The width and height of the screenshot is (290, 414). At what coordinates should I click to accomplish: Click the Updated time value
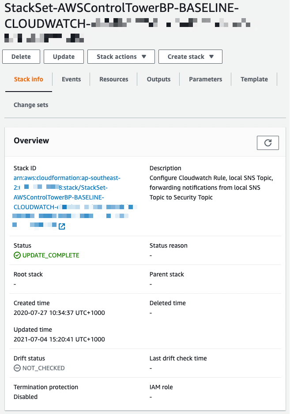point(59,339)
